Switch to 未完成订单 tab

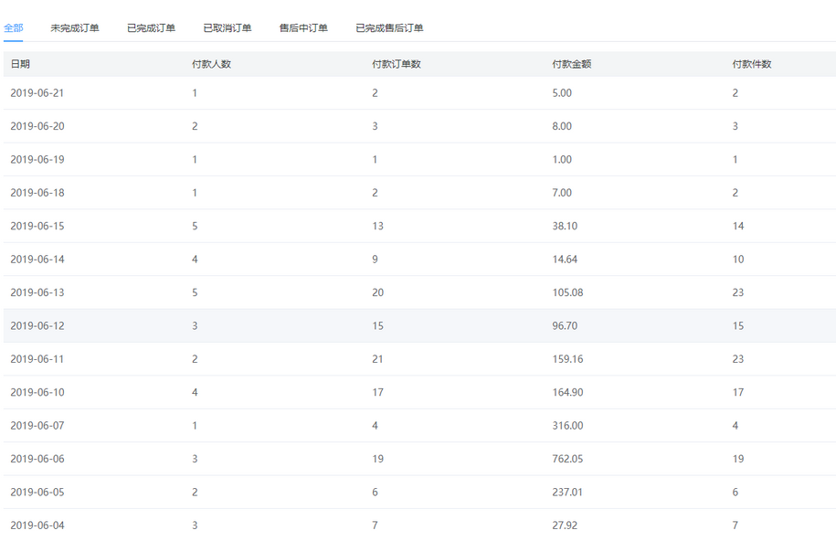coord(75,28)
